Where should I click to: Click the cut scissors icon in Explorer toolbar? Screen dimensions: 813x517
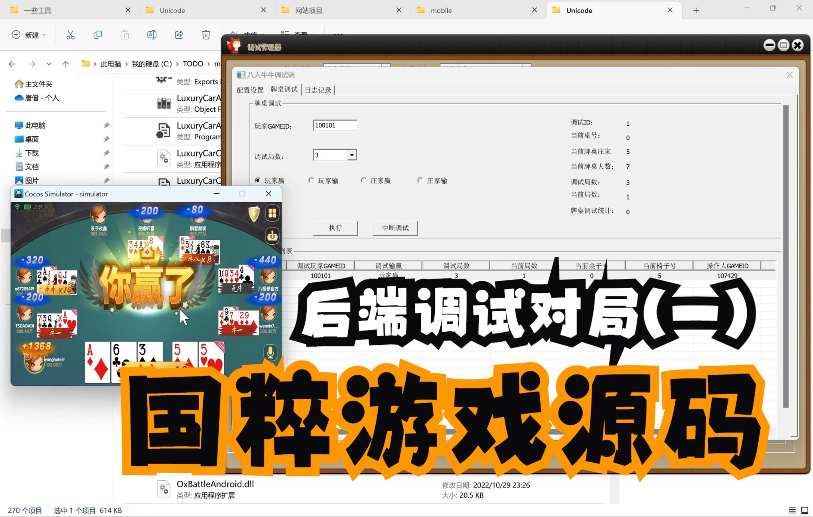point(71,35)
